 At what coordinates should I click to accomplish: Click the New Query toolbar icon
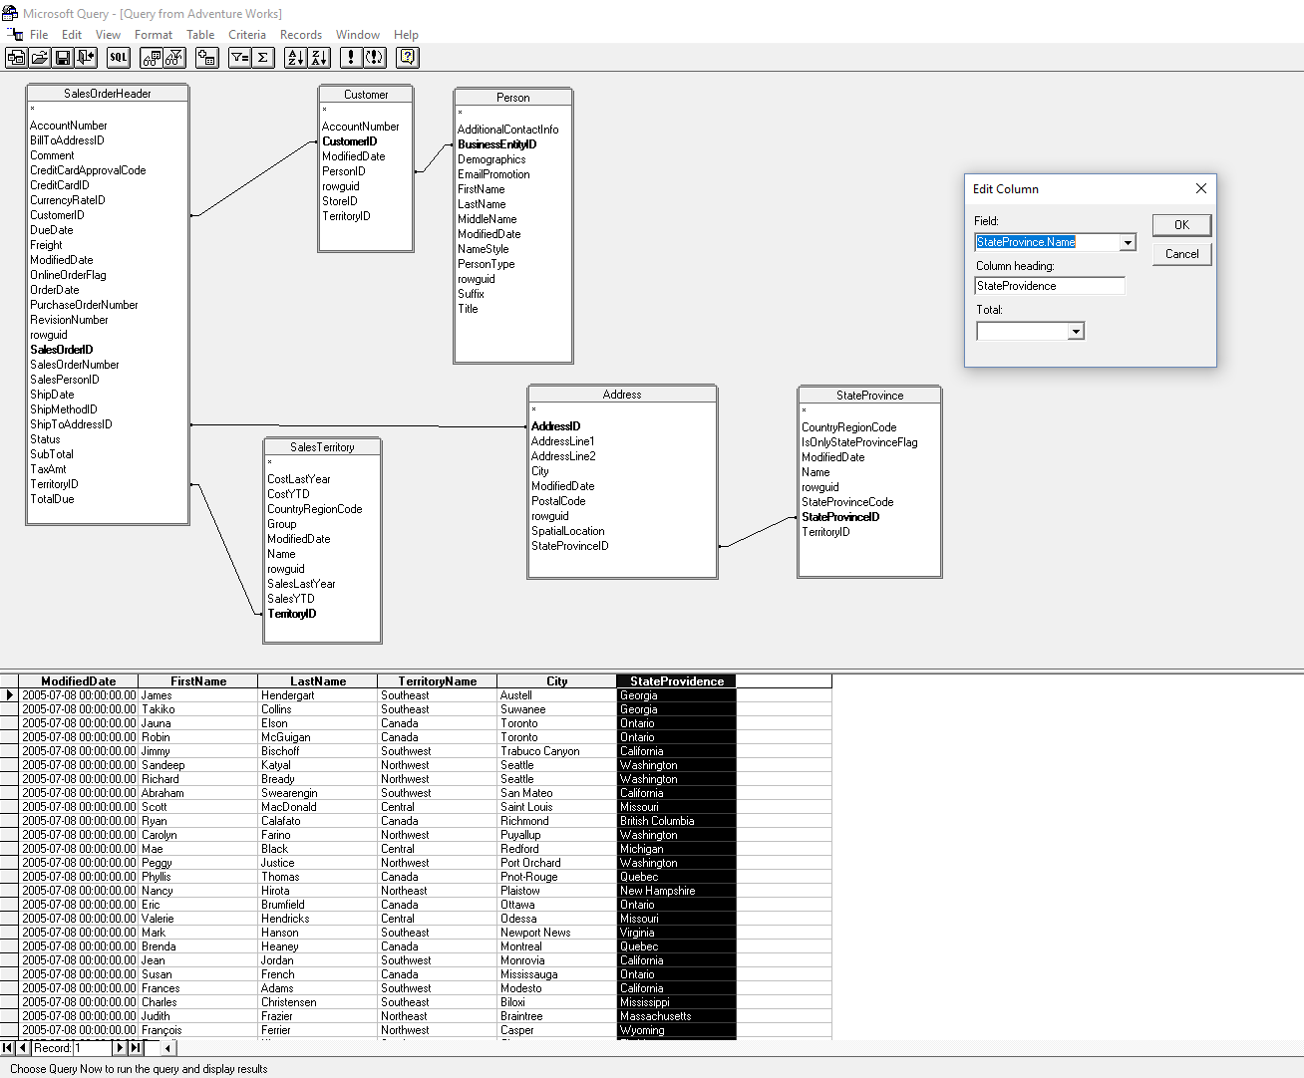pyautogui.click(x=16, y=58)
